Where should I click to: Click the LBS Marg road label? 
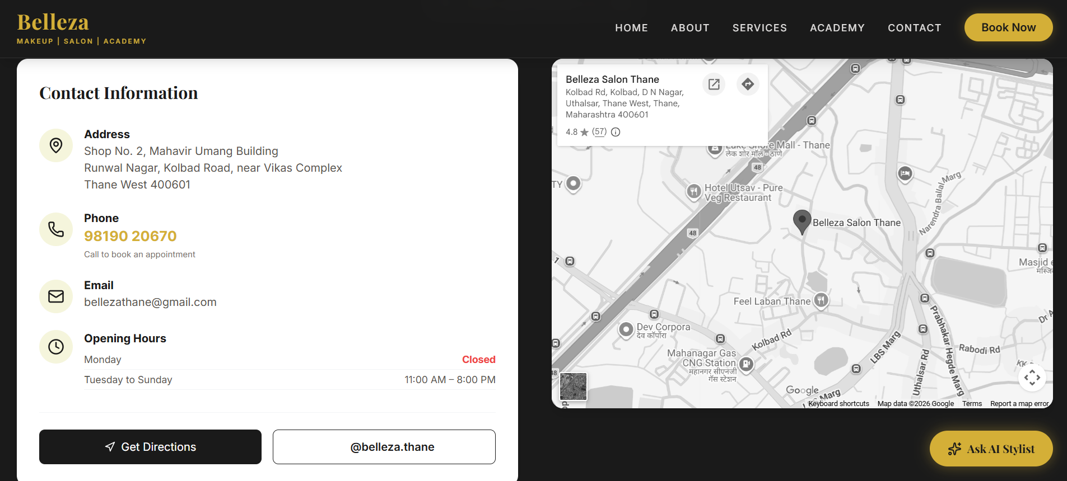pyautogui.click(x=886, y=347)
